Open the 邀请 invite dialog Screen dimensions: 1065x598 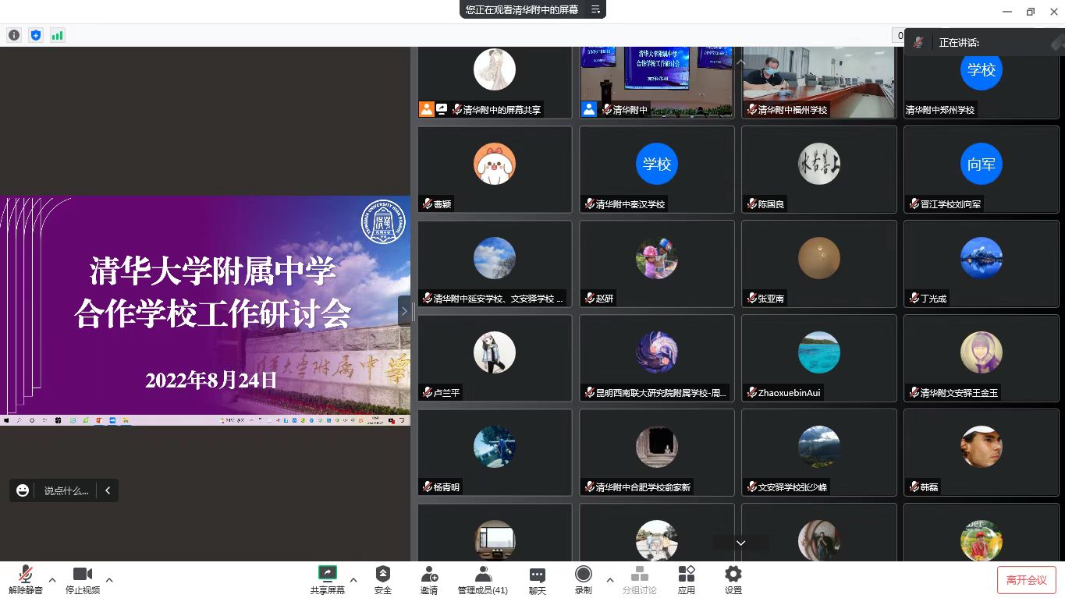click(x=429, y=580)
